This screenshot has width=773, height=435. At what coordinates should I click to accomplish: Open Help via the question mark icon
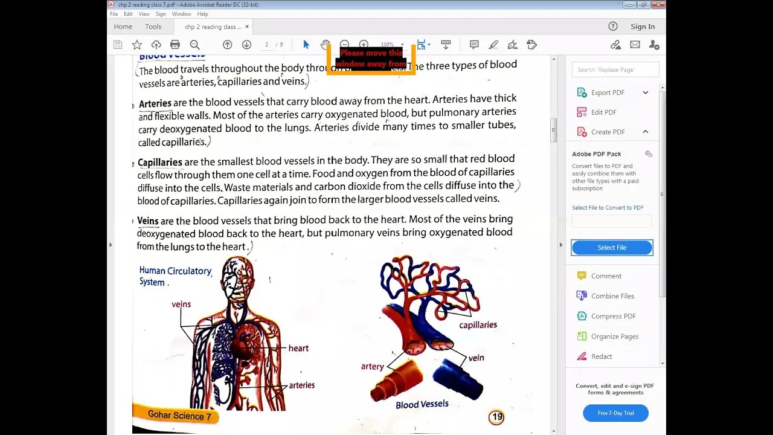click(x=613, y=27)
